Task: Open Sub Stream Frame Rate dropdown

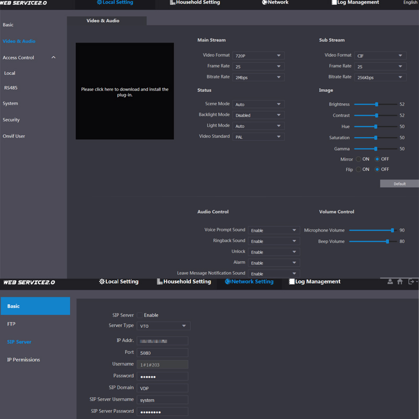Action: point(380,67)
